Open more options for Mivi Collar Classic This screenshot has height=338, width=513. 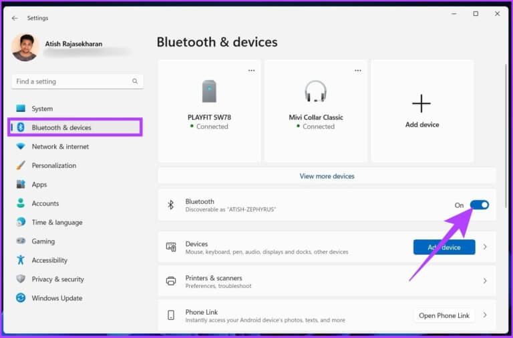pyautogui.click(x=358, y=71)
